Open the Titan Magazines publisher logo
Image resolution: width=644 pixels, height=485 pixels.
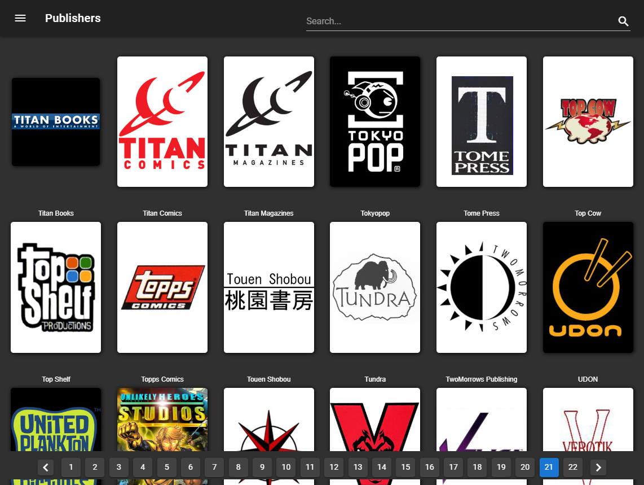point(268,122)
